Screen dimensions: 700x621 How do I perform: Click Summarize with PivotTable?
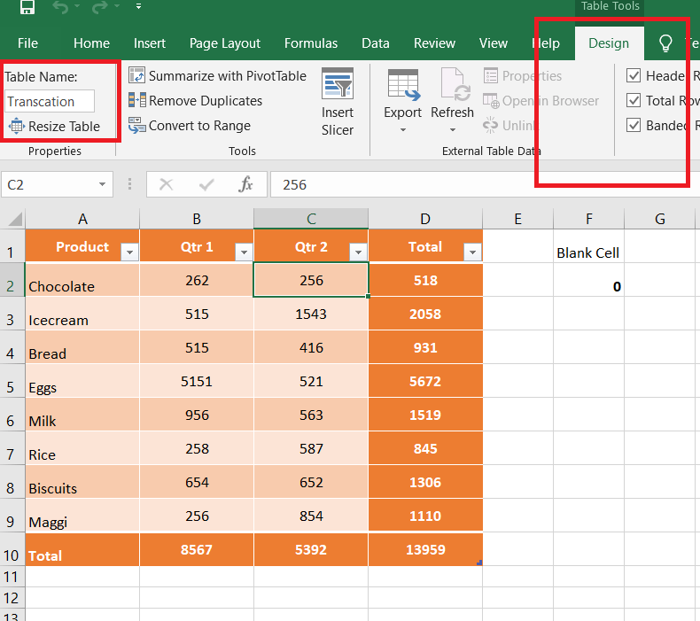217,76
